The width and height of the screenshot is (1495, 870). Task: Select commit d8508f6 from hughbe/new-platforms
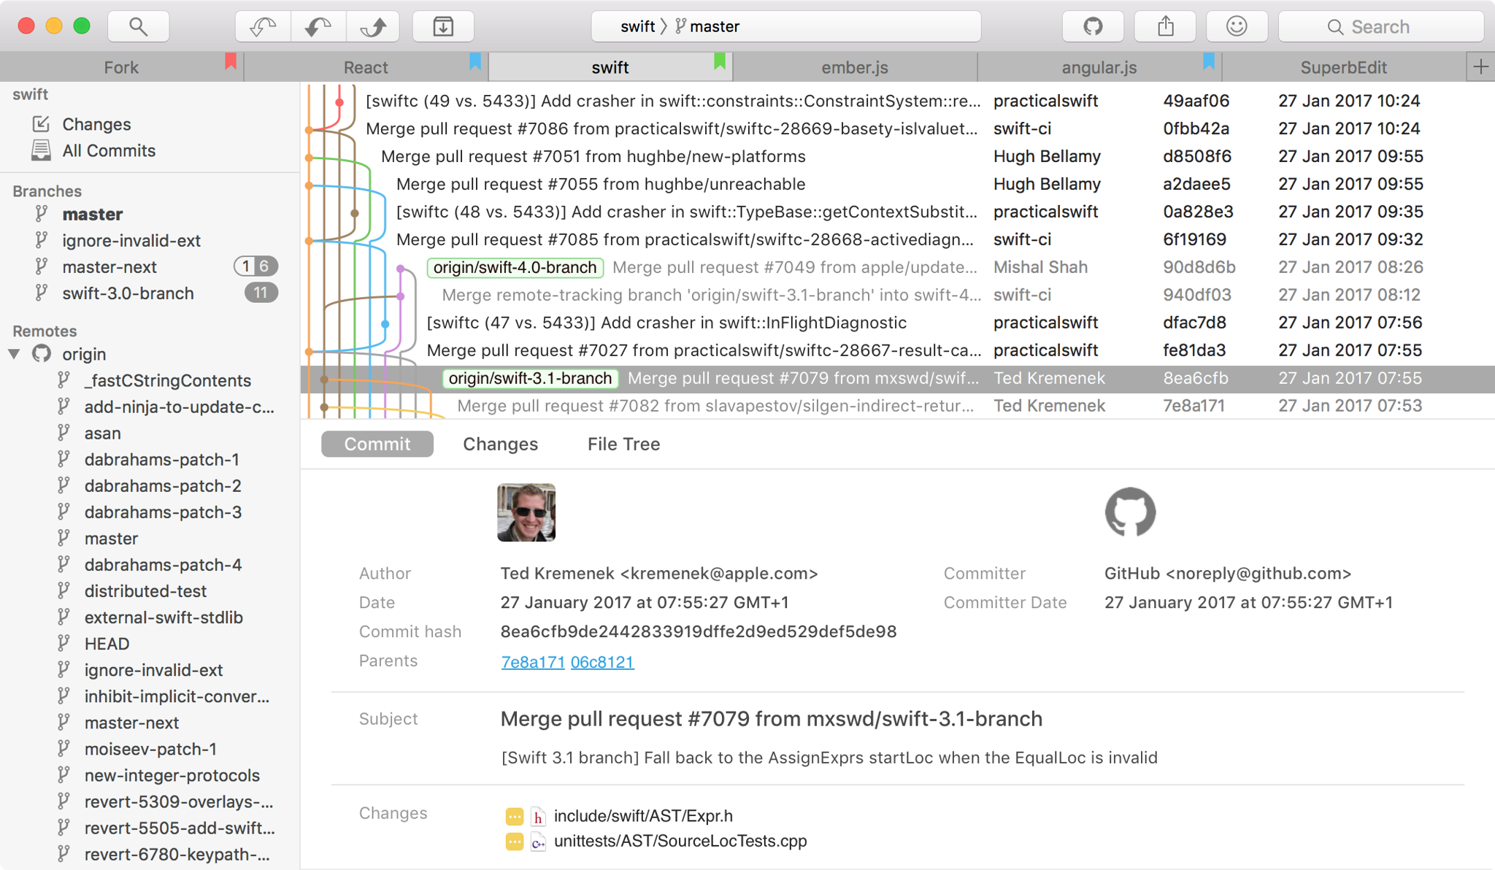point(898,156)
